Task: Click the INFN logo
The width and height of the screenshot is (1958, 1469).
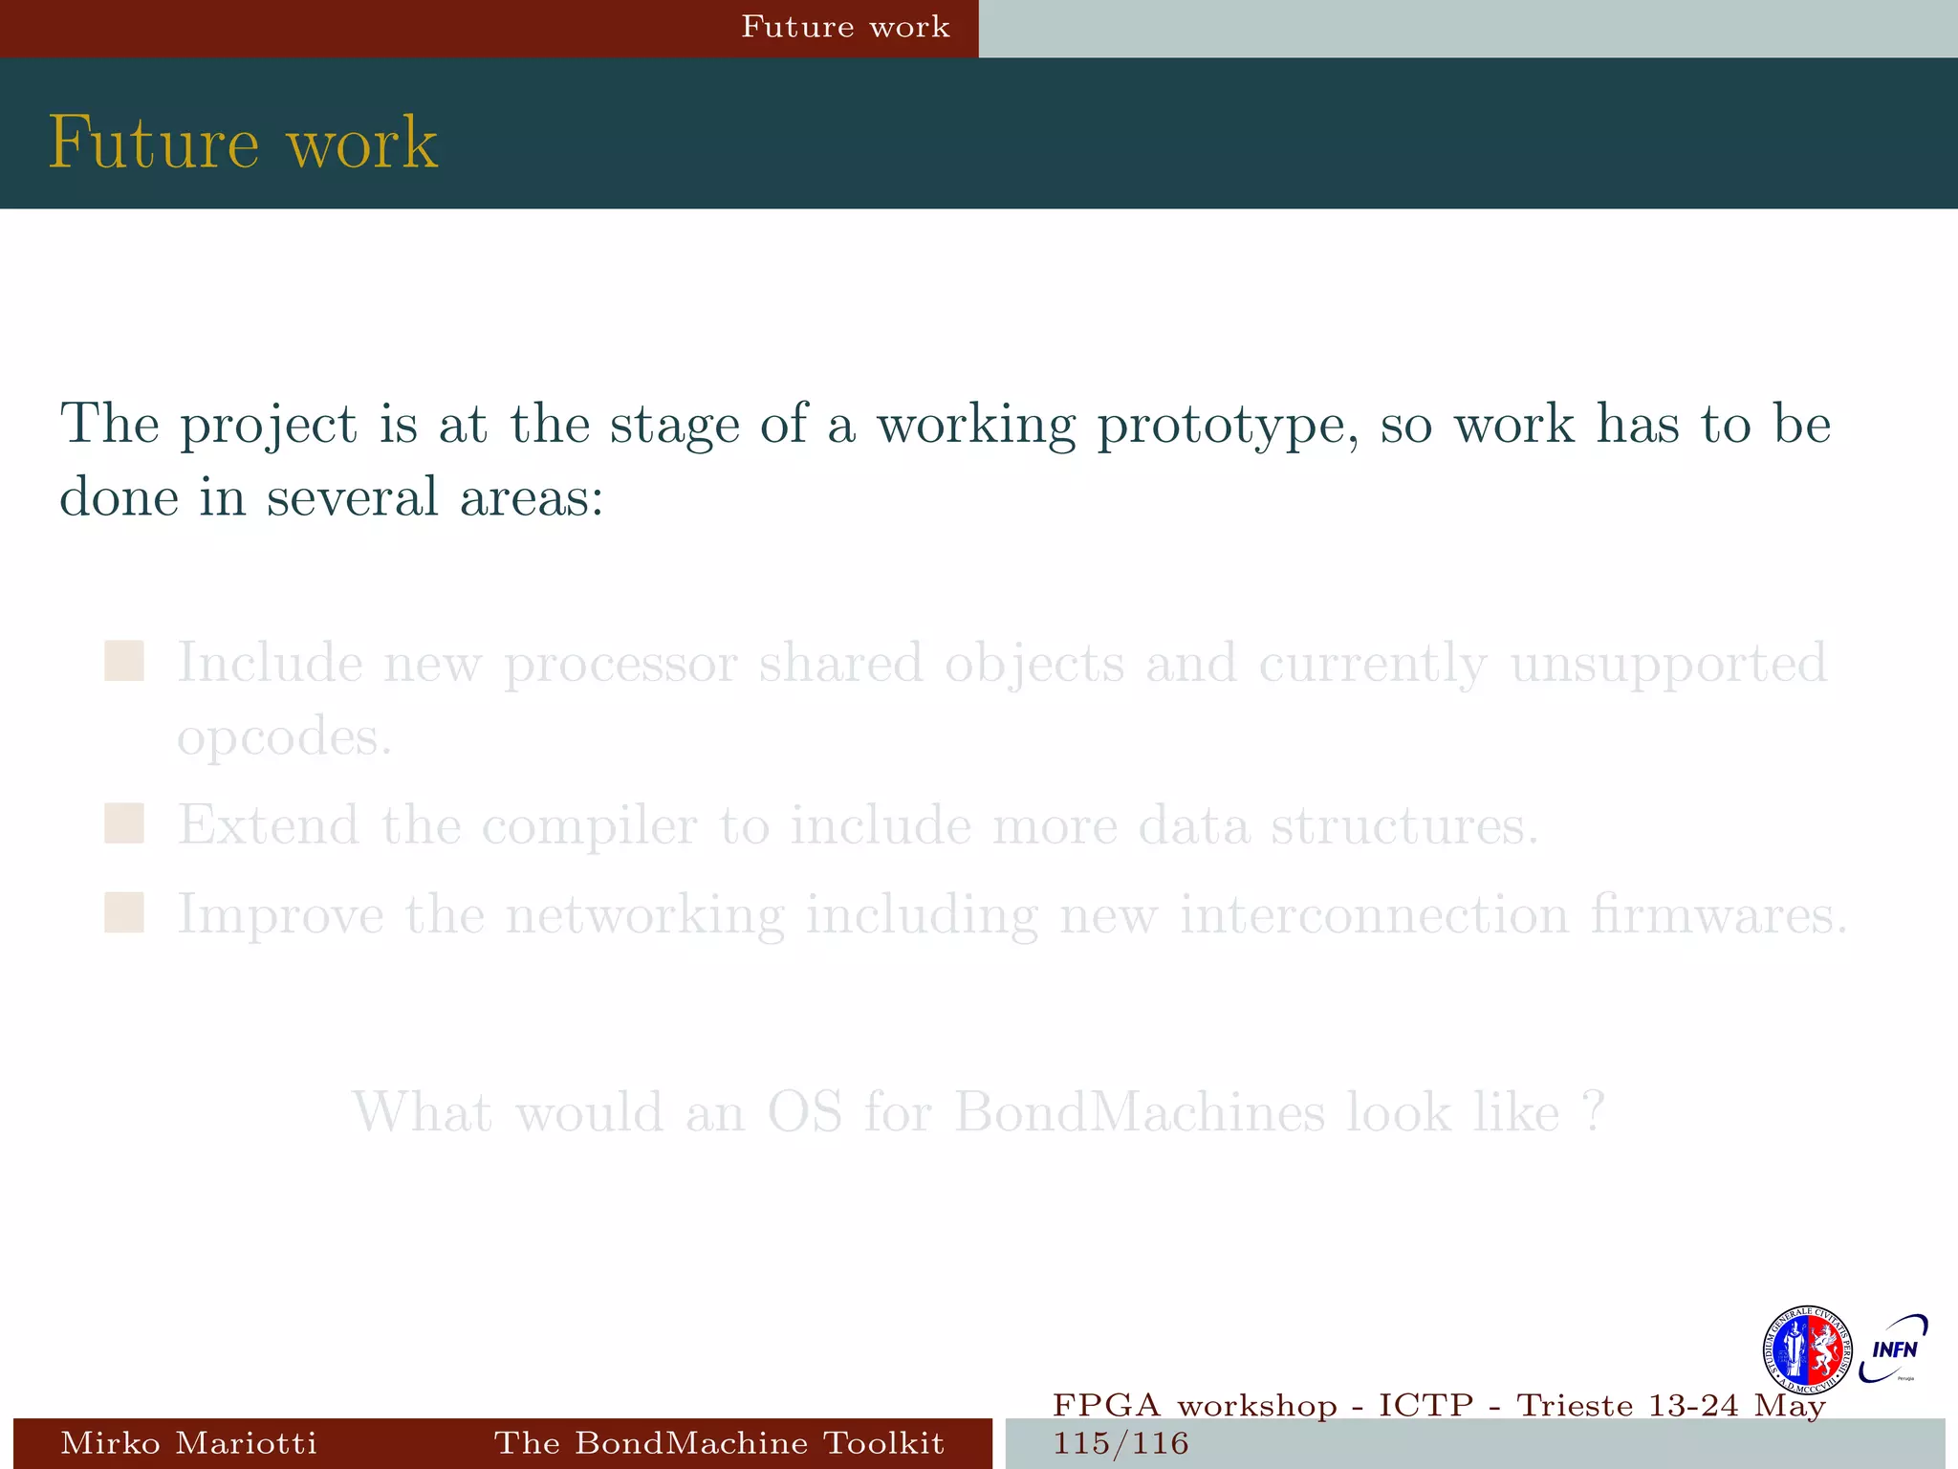Action: coord(1893,1349)
